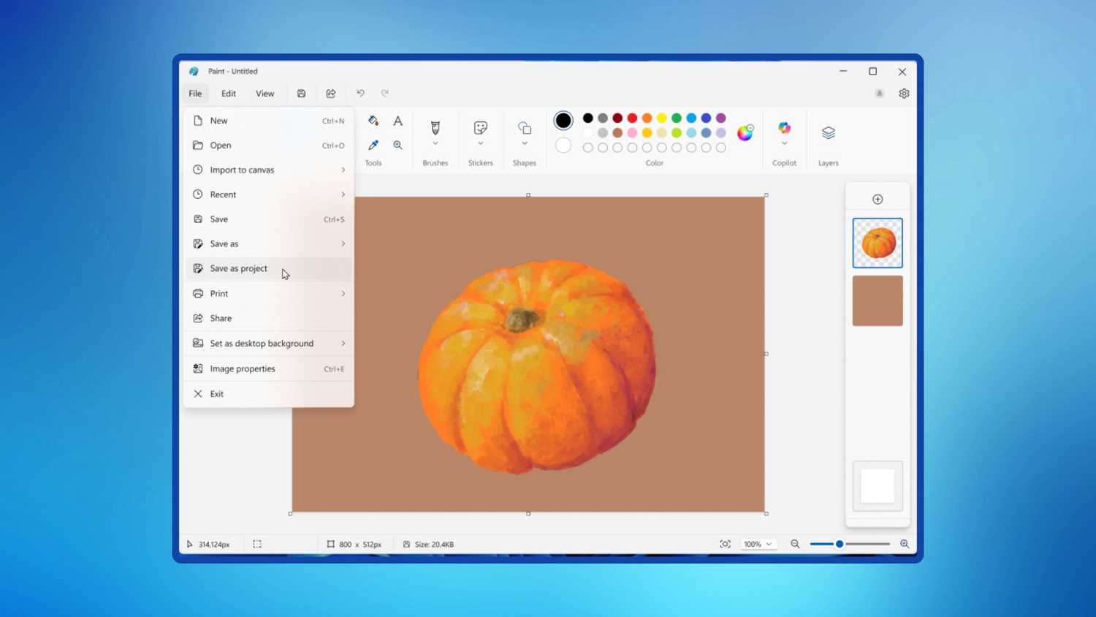Pick the yellow color swatch
Image resolution: width=1096 pixels, height=617 pixels.
tap(662, 118)
